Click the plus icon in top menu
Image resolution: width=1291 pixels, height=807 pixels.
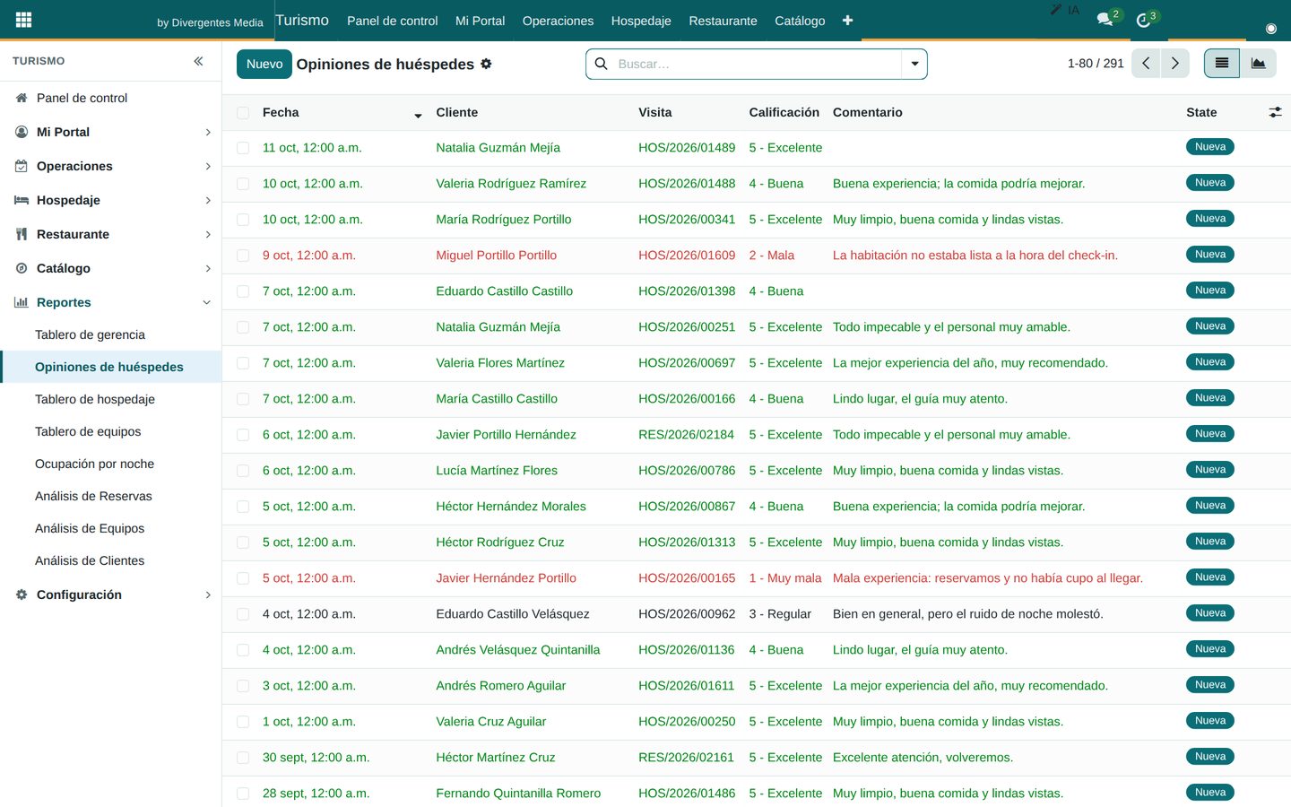coord(847,20)
